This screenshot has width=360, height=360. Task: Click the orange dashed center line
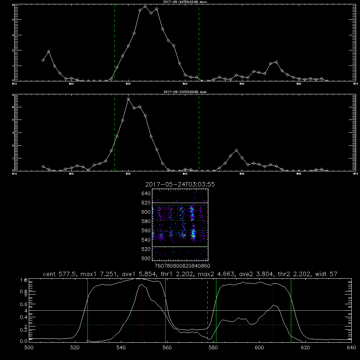(x=208, y=310)
